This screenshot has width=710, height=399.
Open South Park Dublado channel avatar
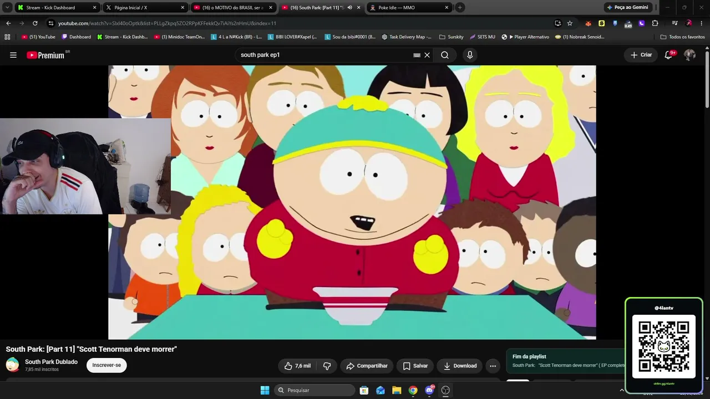pos(12,365)
